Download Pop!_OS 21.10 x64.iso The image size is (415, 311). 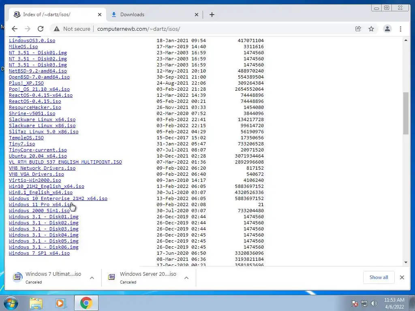39,89
